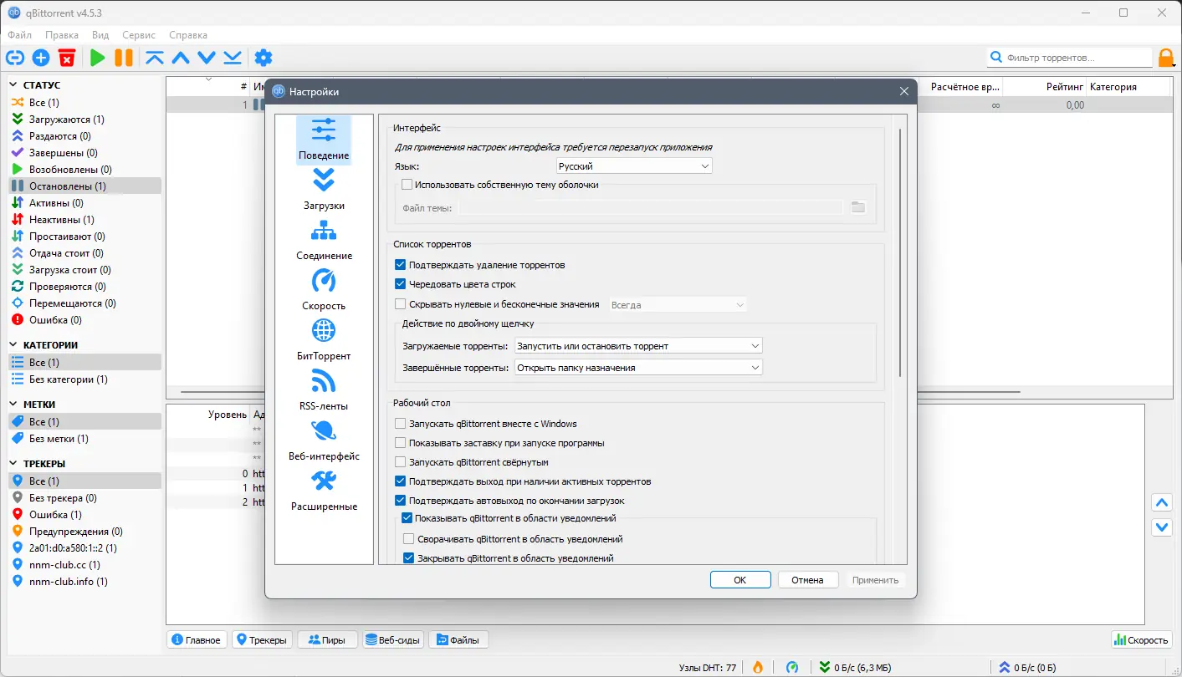Switch to the Пиры bottom tab

coord(327,640)
